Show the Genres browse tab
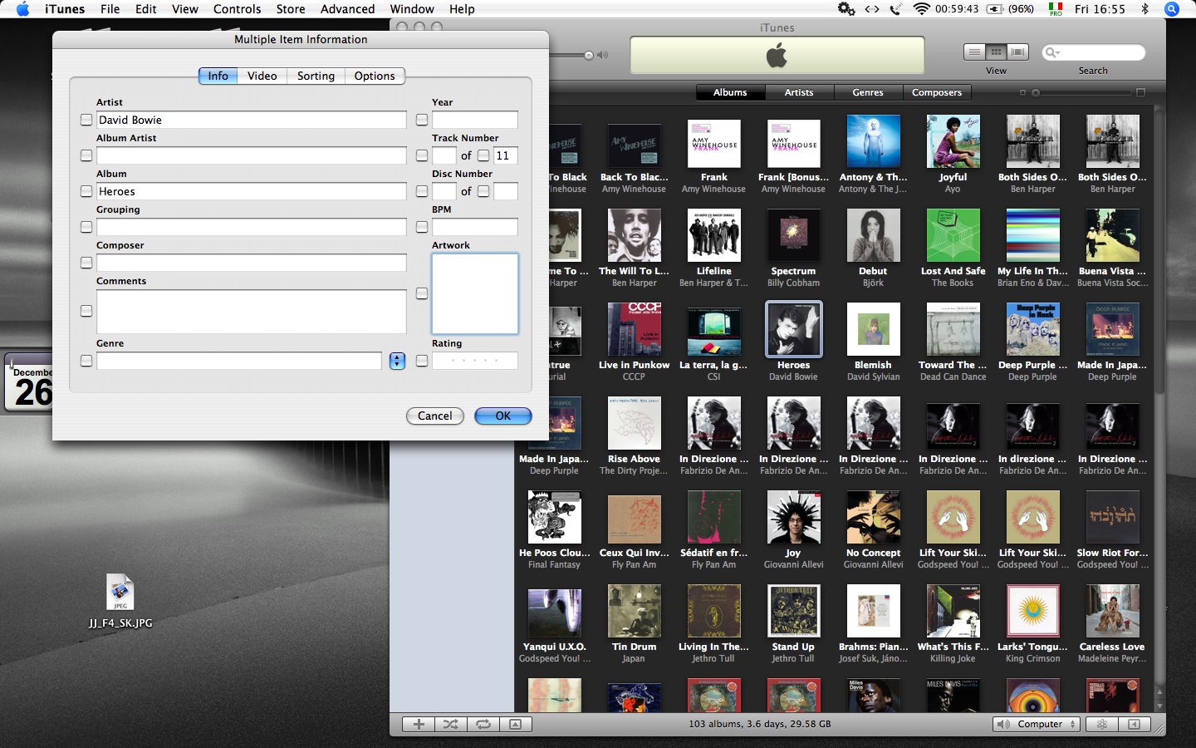 pyautogui.click(x=868, y=92)
